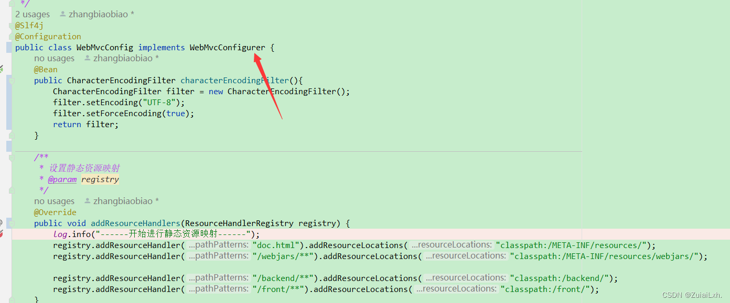Toggle the resourceLocations hint on the /front/** line

(456, 288)
